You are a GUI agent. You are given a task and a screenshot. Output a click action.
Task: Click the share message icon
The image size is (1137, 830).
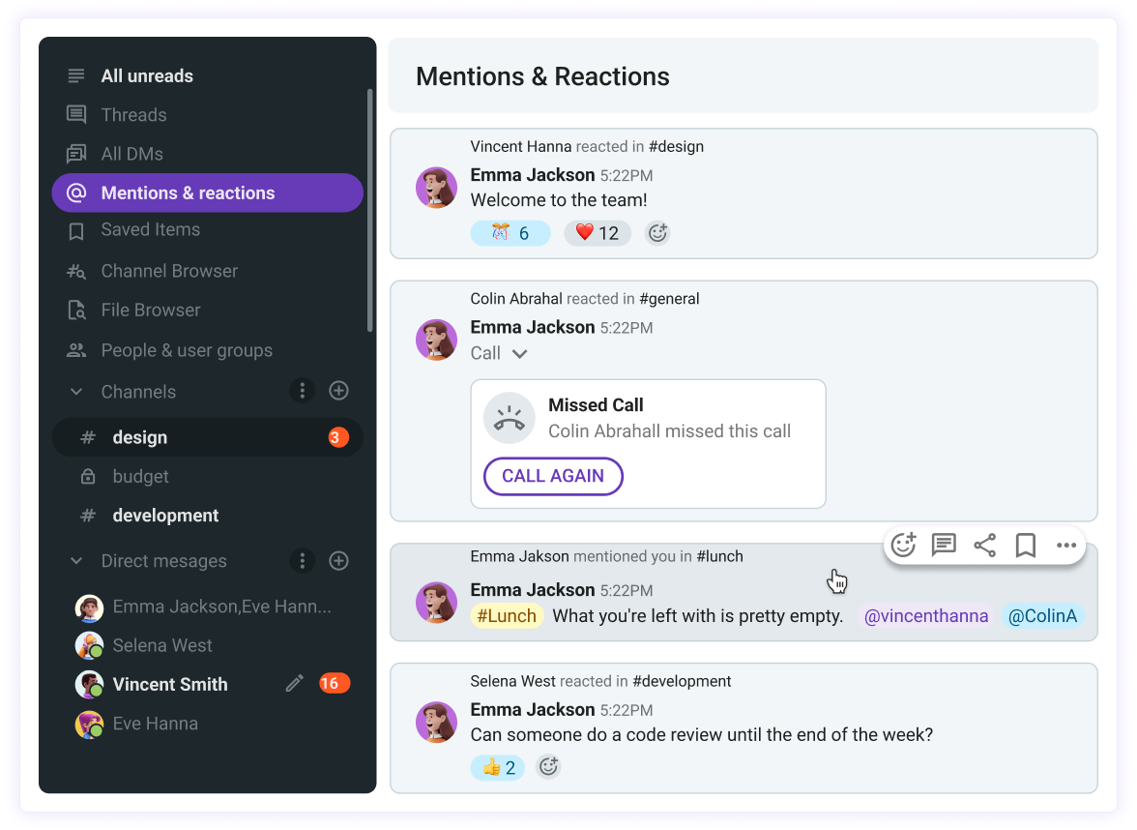[984, 545]
